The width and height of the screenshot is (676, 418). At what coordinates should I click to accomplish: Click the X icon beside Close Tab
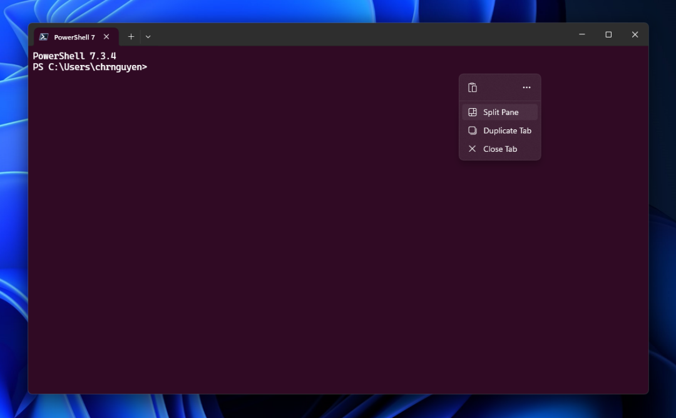473,149
